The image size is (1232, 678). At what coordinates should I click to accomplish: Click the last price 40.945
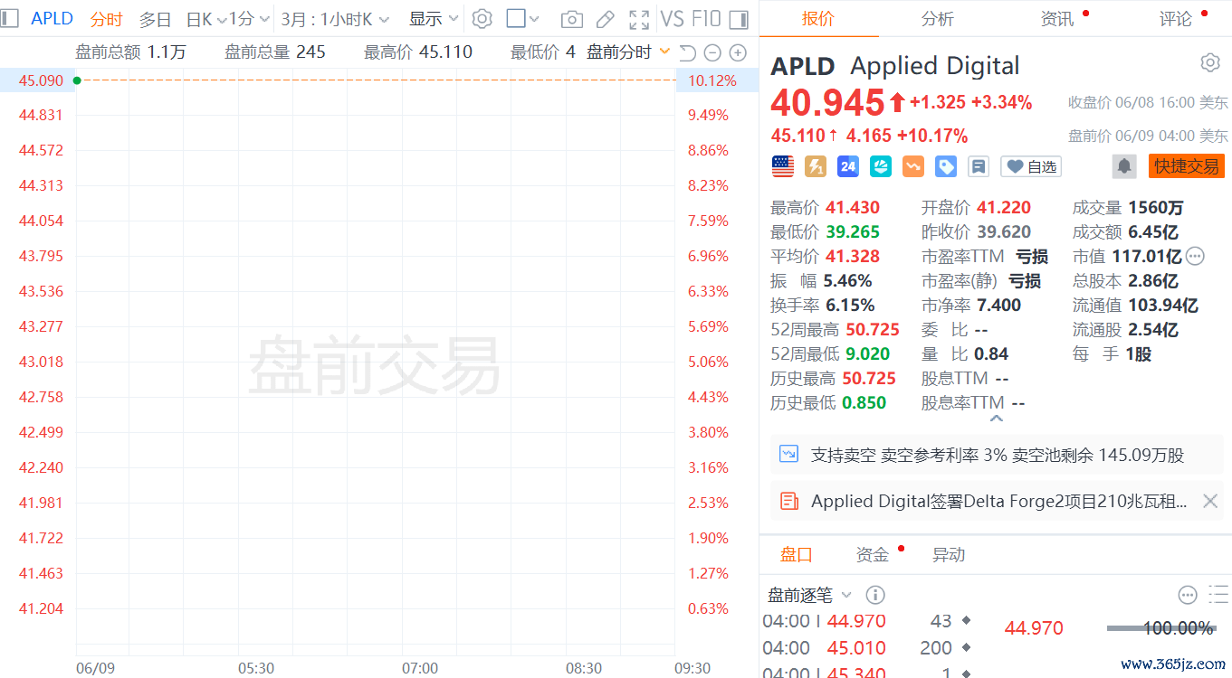pyautogui.click(x=827, y=103)
